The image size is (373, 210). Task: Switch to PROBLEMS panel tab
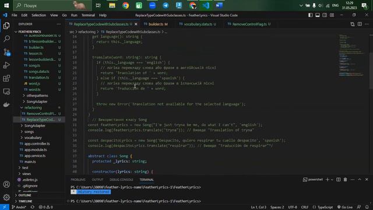[x=78, y=180]
